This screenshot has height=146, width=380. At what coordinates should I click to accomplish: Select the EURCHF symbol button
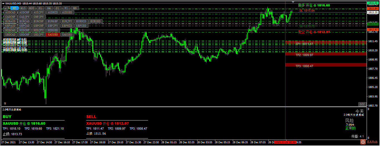(39, 21)
